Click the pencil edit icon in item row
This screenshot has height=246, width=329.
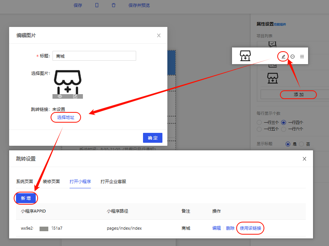(x=283, y=57)
